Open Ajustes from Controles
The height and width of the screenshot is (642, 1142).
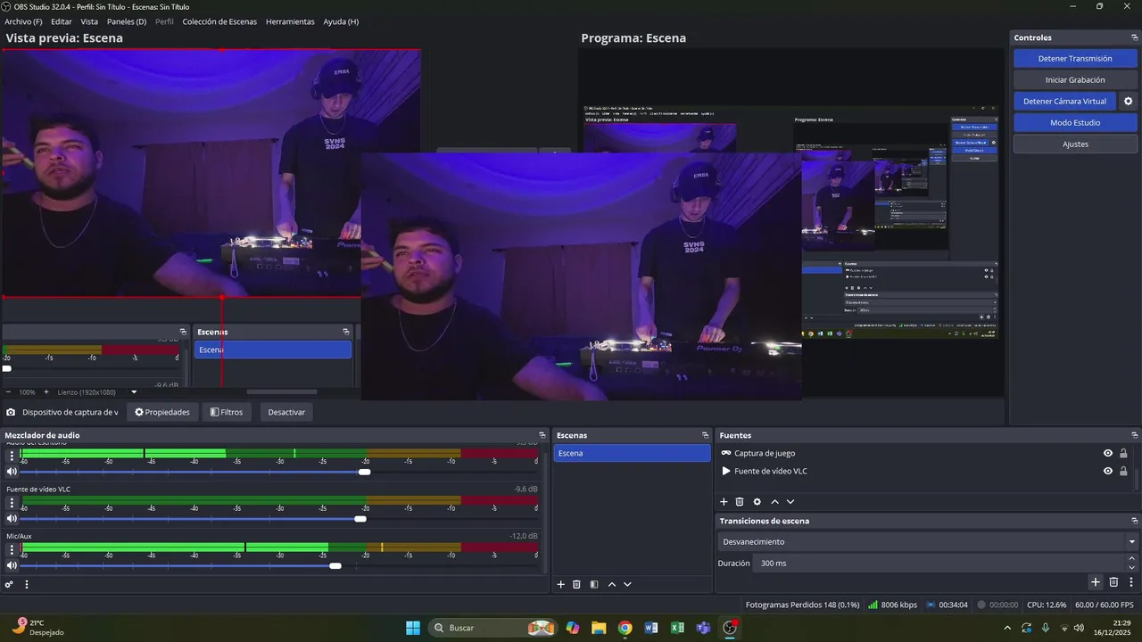1075,144
